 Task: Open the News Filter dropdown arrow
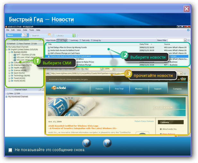pos(185,40)
